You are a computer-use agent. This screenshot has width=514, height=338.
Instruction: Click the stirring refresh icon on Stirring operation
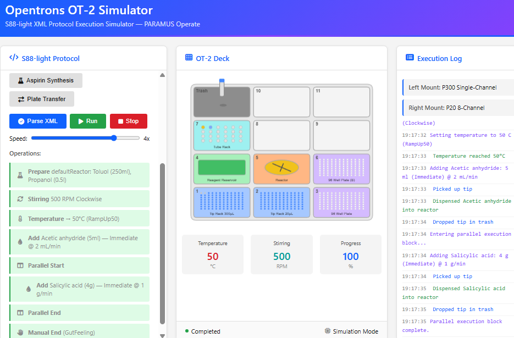tap(20, 199)
